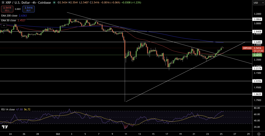
Task: Click the TradingView logo
Action: [x=4, y=127]
